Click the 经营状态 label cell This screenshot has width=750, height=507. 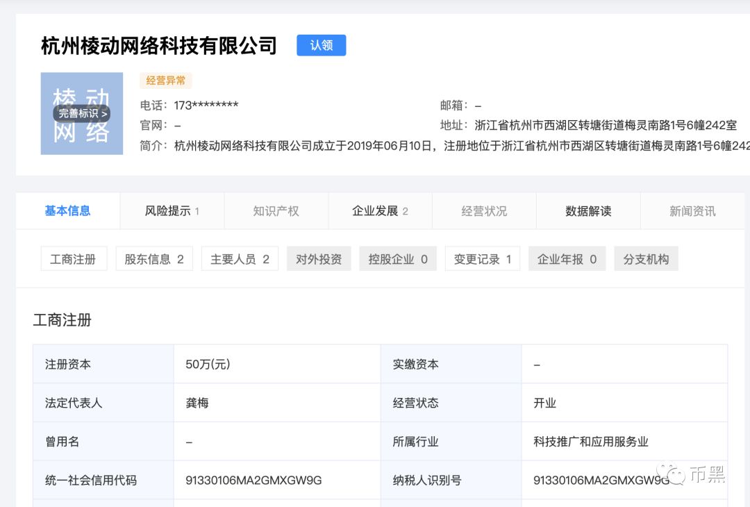point(451,403)
